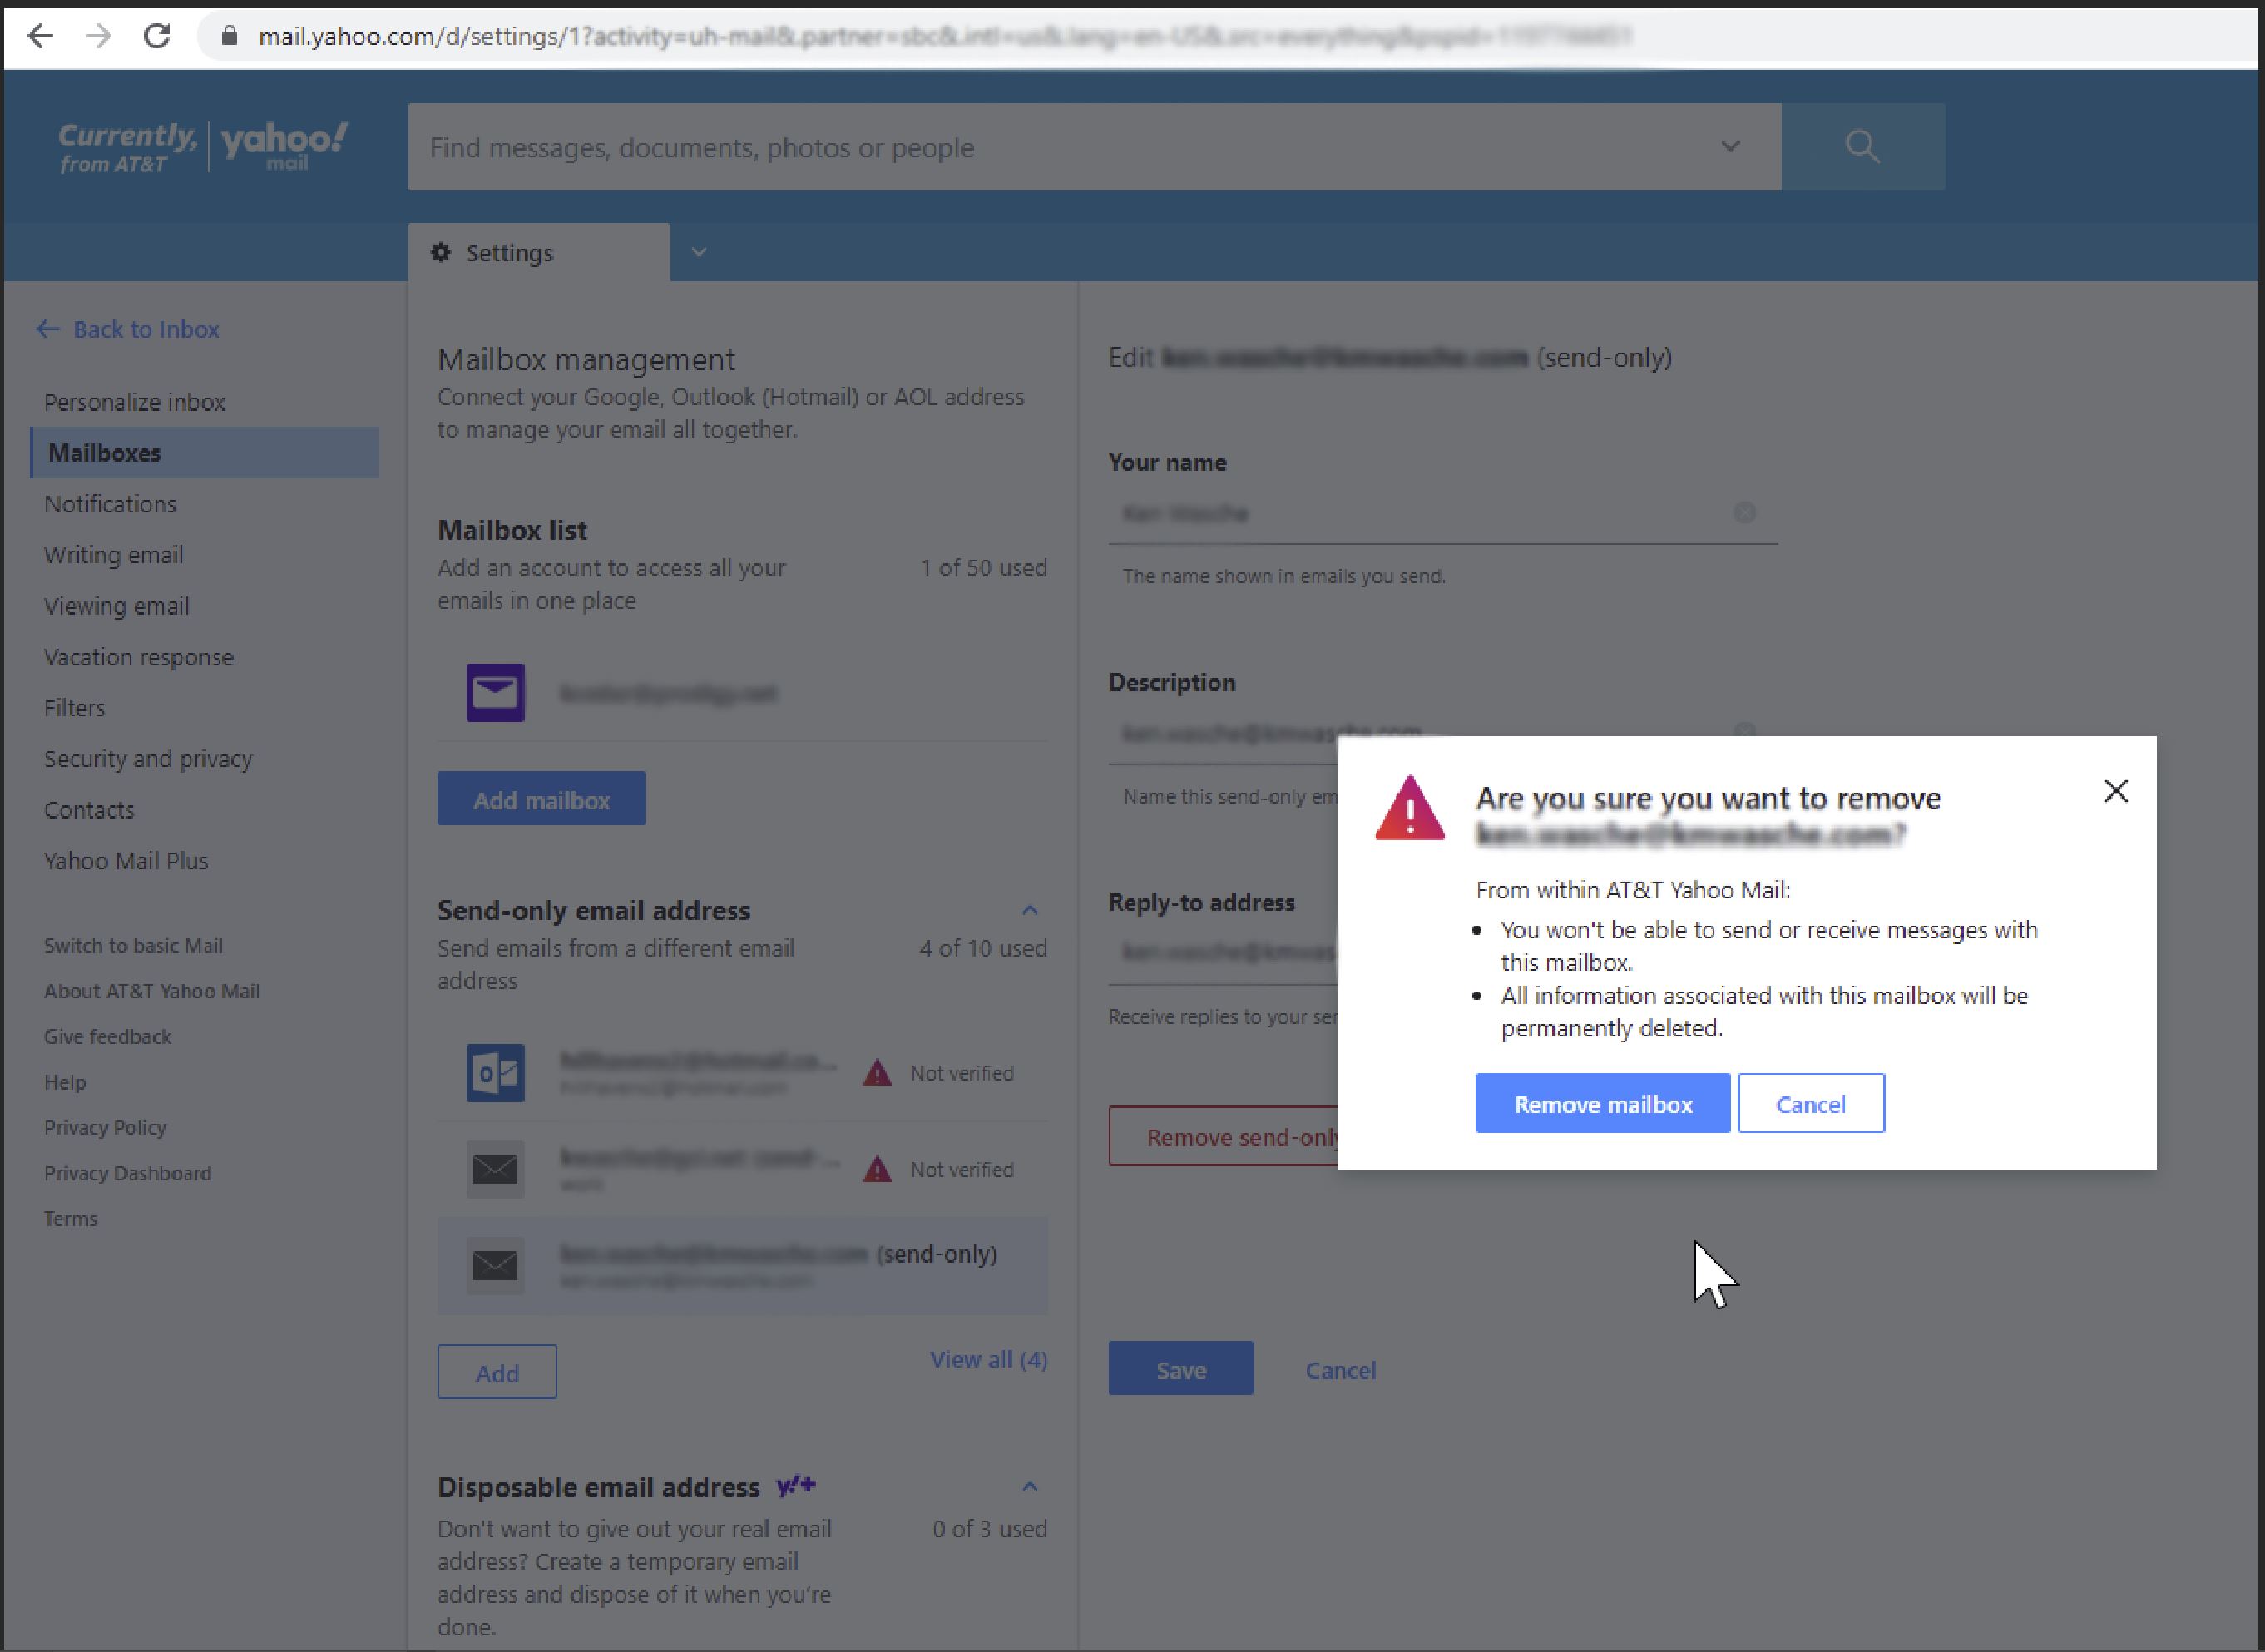Viewport: 2265px width, 1652px height.
Task: Click the purple primary mailbox envelope icon
Action: coord(495,692)
